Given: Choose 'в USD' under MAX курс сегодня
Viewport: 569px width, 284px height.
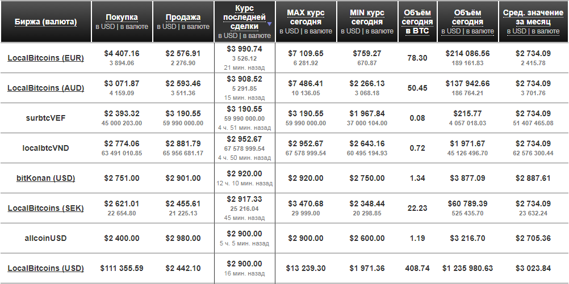Looking at the screenshot, I should click(x=288, y=31).
